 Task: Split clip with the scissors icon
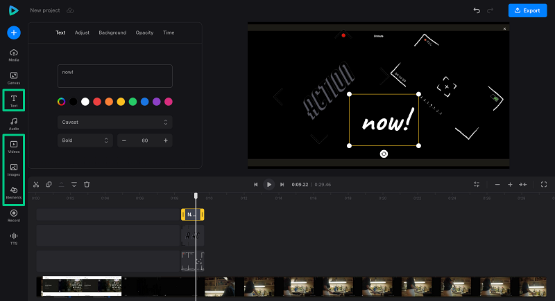click(36, 184)
